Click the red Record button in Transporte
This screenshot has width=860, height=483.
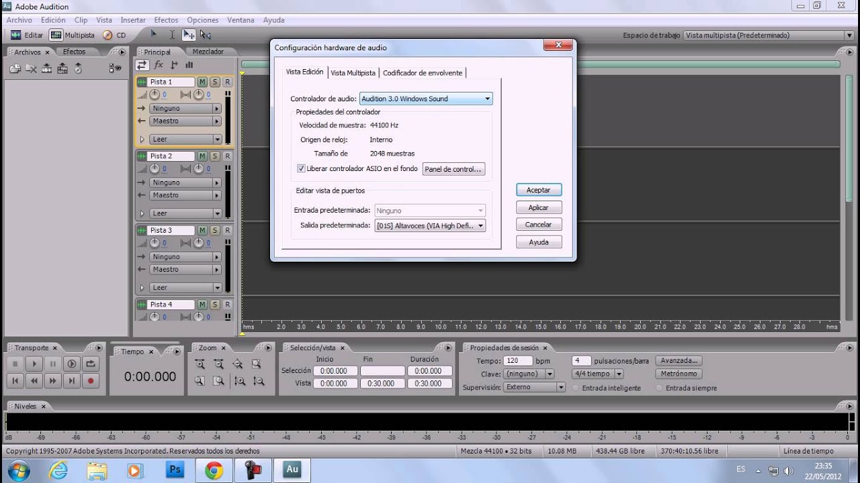[90, 380]
